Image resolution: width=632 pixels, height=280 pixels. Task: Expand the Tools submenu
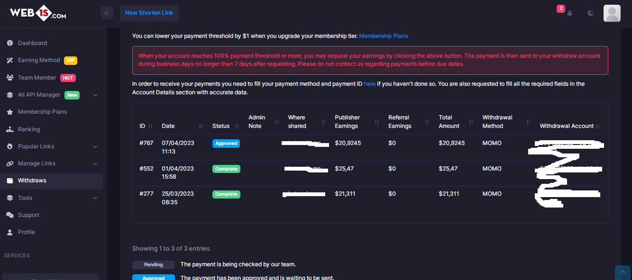click(x=95, y=198)
